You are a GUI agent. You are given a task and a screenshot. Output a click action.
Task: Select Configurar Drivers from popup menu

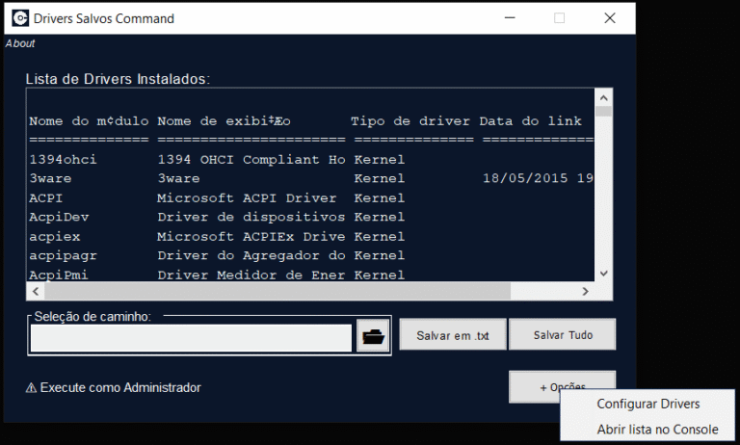647,404
